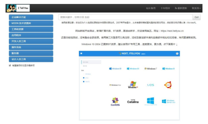Select the Windows XP logo
Viewport: 208px width, 124px height.
[x=133, y=85]
